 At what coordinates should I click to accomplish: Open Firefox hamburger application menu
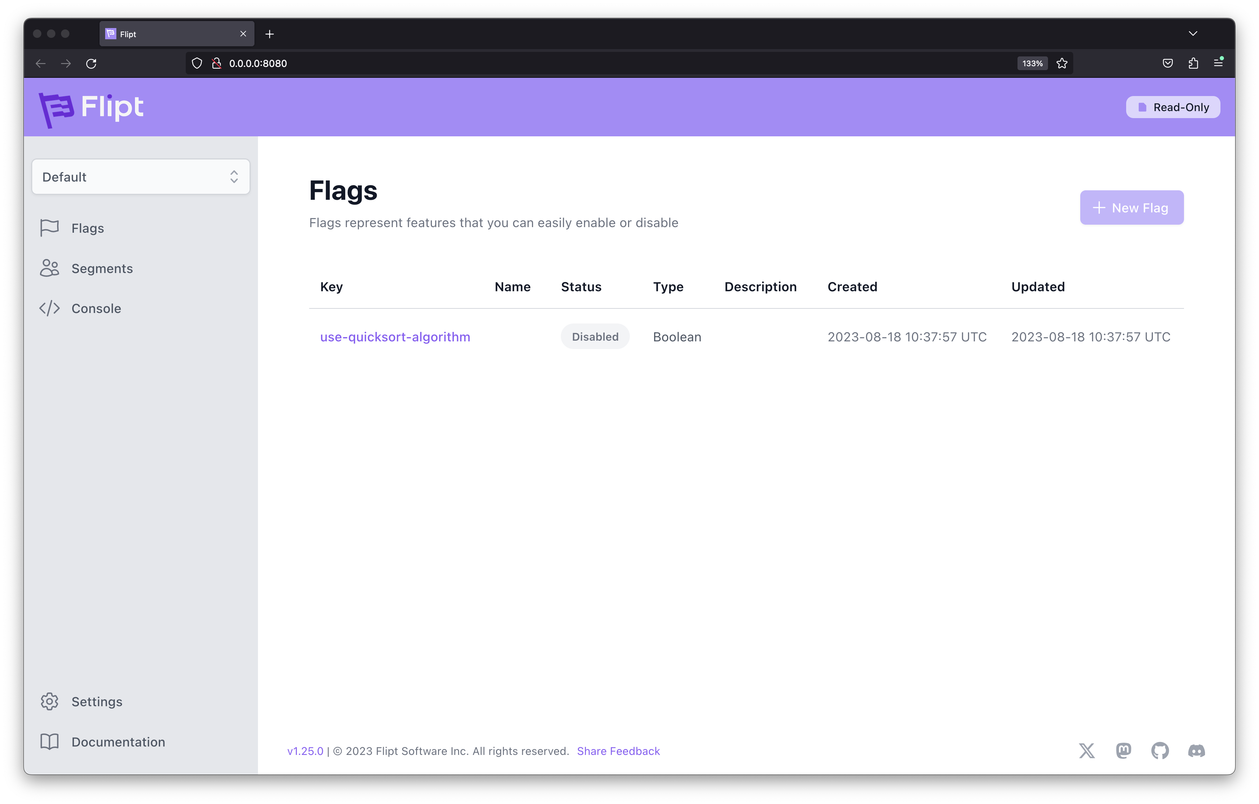coord(1218,63)
